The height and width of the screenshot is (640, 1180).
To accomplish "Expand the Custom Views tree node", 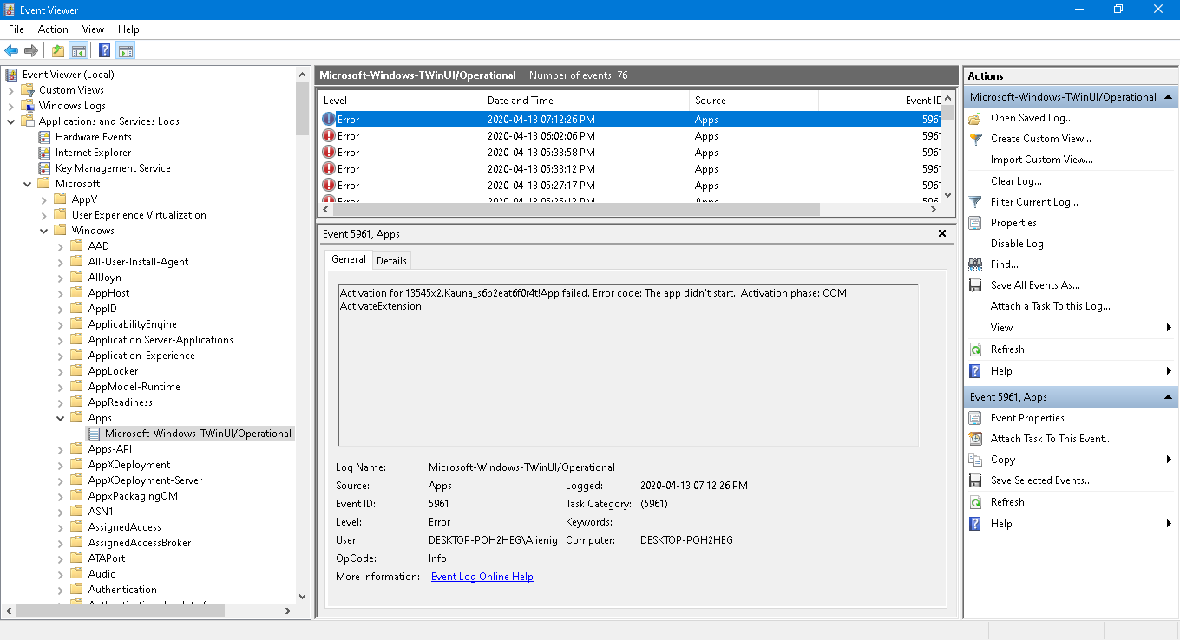I will point(10,90).
